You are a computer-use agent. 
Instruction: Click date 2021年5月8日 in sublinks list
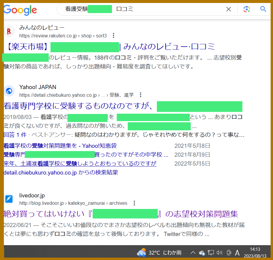(192, 145)
